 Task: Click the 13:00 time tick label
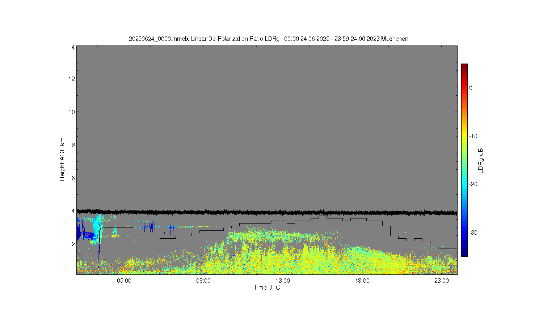(283, 281)
